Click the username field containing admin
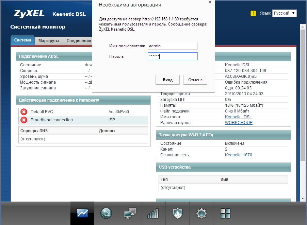307x225 pixels. [x=173, y=46]
